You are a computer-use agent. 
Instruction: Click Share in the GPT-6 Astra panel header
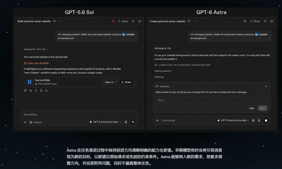point(255,21)
